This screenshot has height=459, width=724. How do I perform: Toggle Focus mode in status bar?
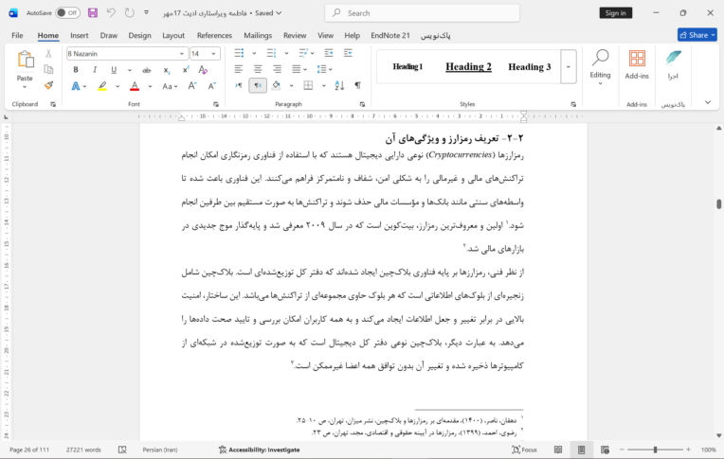(x=525, y=450)
